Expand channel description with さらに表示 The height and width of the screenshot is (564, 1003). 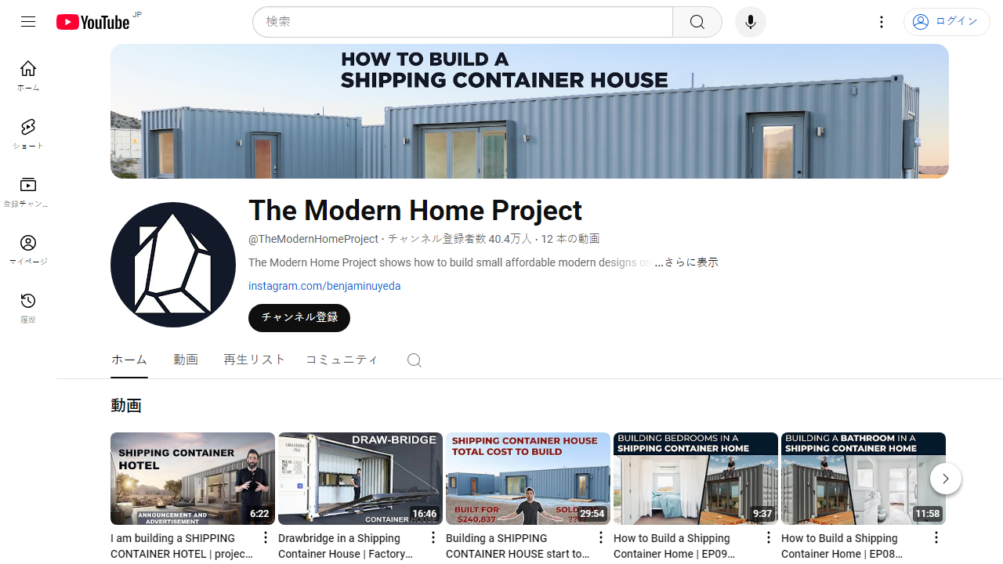686,262
